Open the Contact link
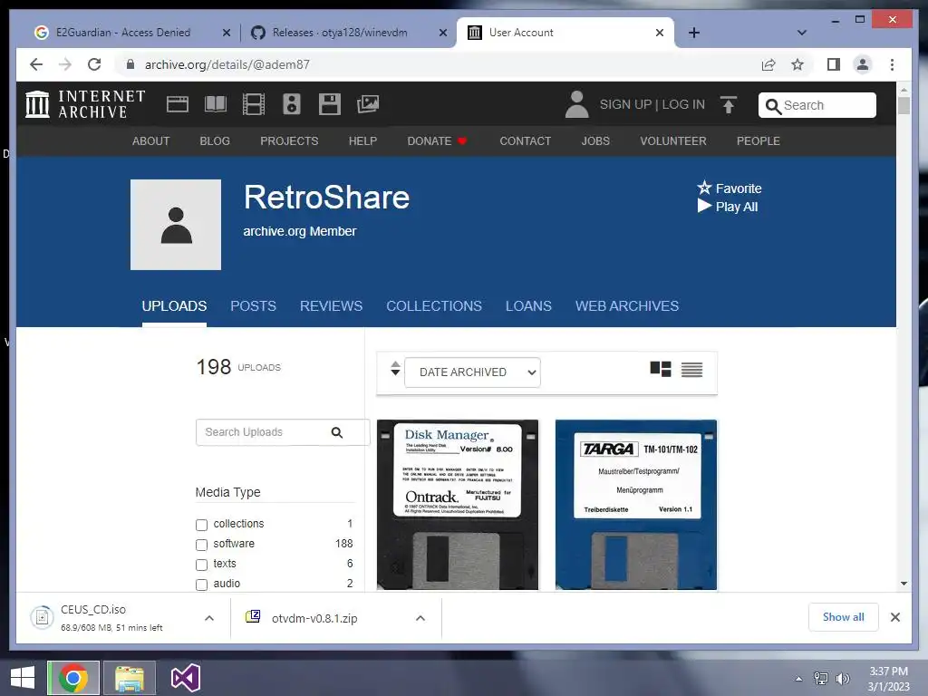Screen dimensions: 928x696 (x=525, y=140)
